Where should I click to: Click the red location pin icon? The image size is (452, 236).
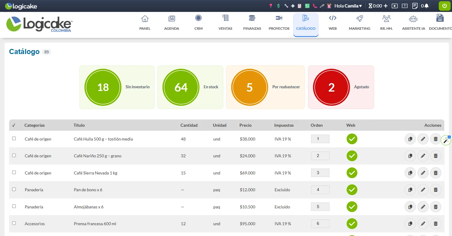[x=271, y=6]
